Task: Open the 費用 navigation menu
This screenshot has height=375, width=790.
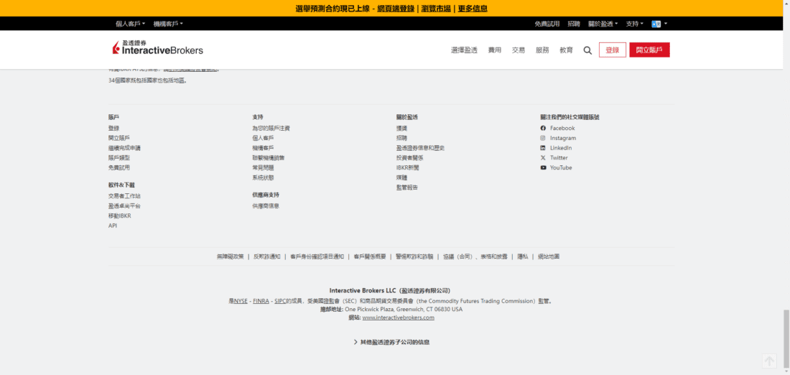Action: (x=495, y=50)
